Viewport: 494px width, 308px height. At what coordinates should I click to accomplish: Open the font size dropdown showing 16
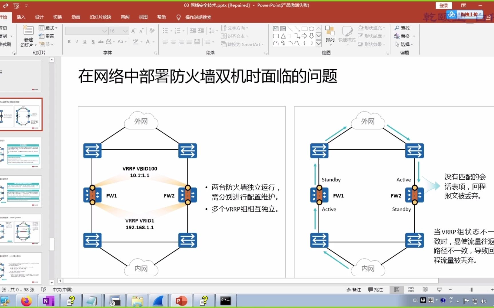118,31
